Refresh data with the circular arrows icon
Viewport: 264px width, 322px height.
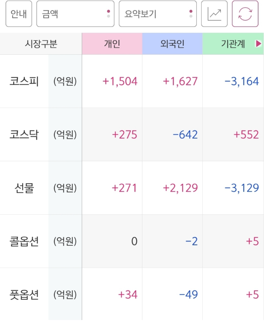[x=245, y=14]
